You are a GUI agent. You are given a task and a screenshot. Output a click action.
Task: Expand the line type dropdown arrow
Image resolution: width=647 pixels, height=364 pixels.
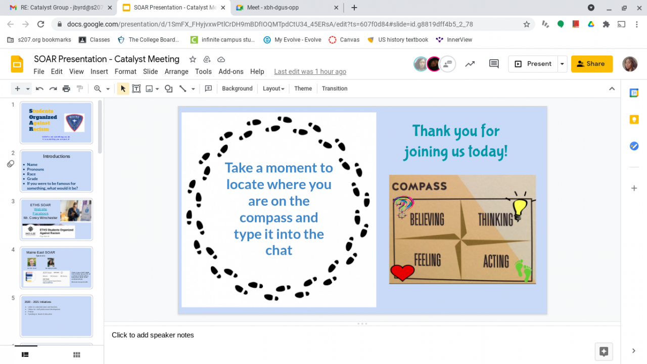point(193,88)
